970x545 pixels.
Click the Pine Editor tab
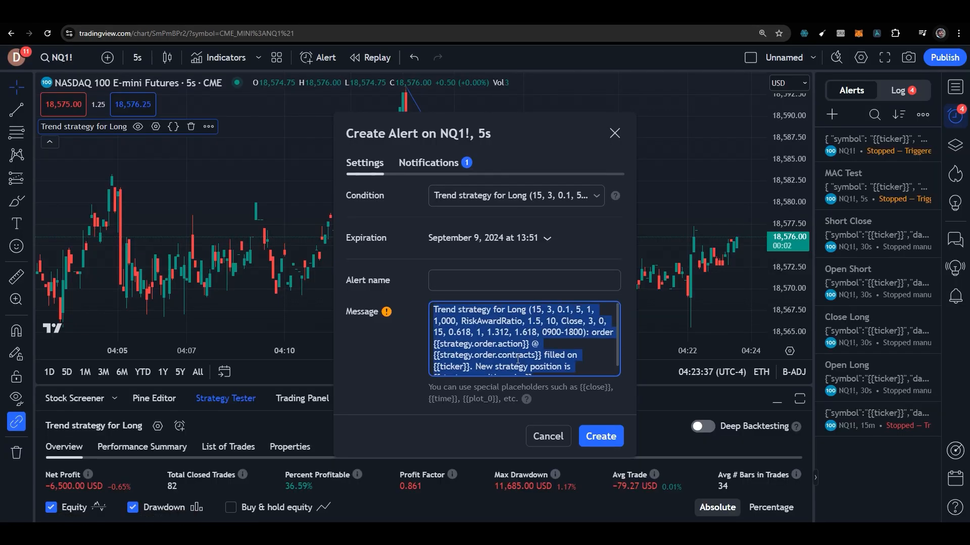154,397
